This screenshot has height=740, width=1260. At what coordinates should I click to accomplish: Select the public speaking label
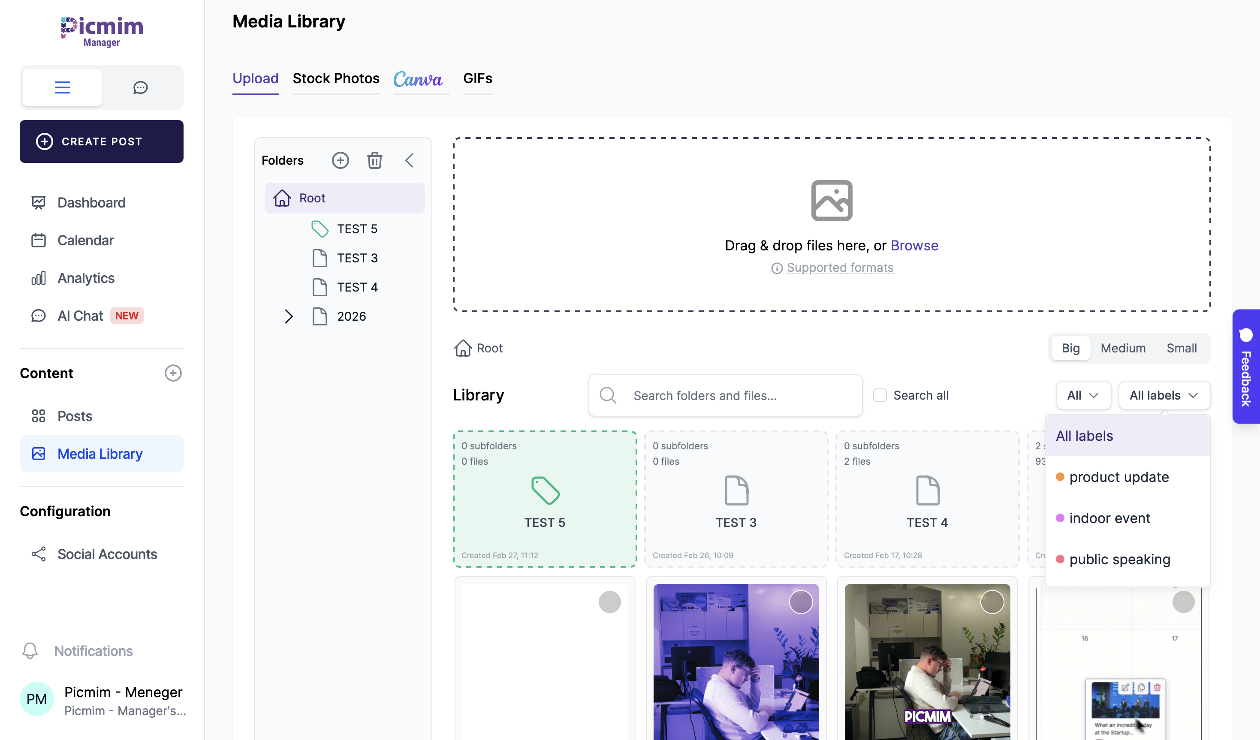click(1119, 560)
